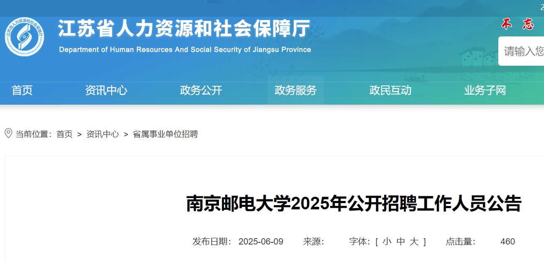Click the English department name subtitle
The image size is (544, 260).
(185, 49)
